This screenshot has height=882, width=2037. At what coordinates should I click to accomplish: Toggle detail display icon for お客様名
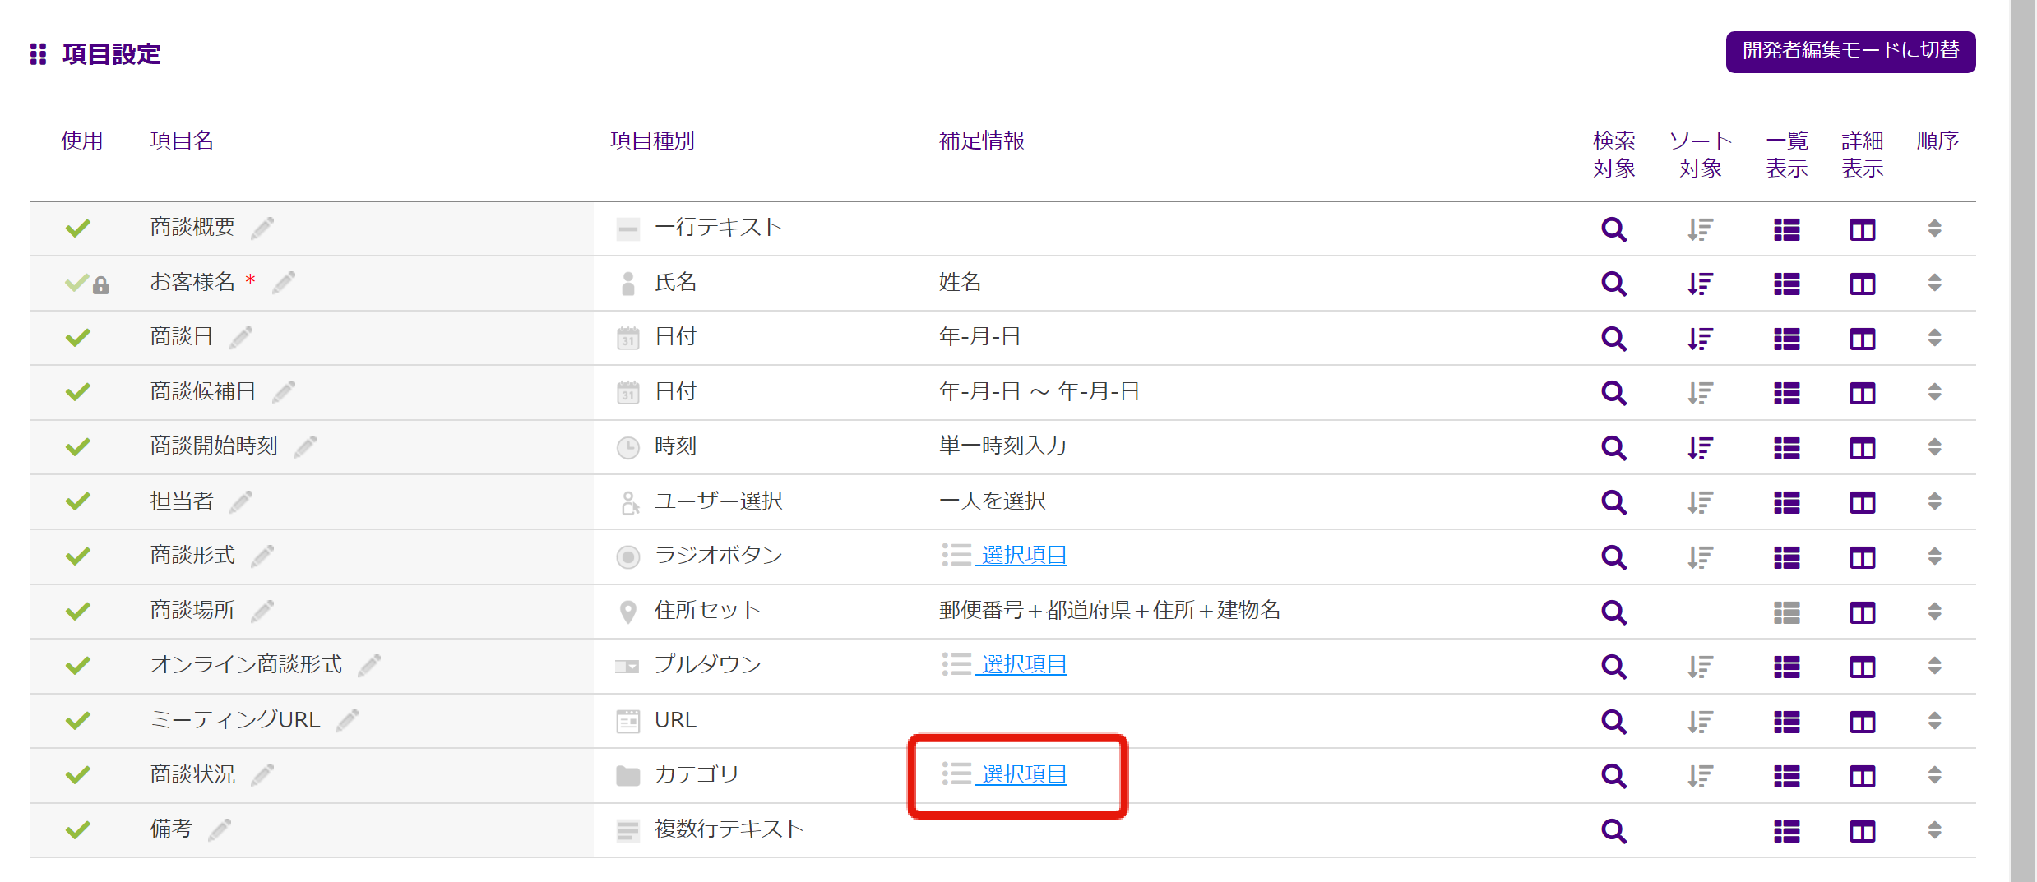(x=1863, y=284)
